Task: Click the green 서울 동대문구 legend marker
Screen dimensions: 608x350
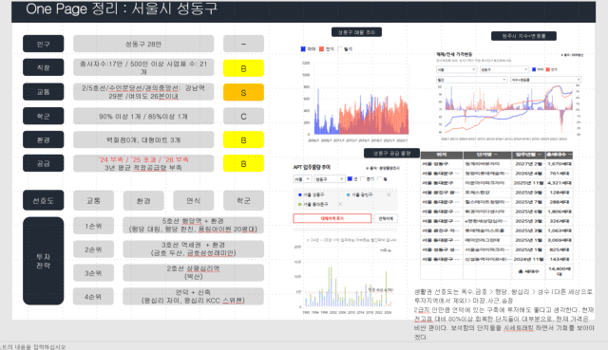Action: pyautogui.click(x=300, y=204)
